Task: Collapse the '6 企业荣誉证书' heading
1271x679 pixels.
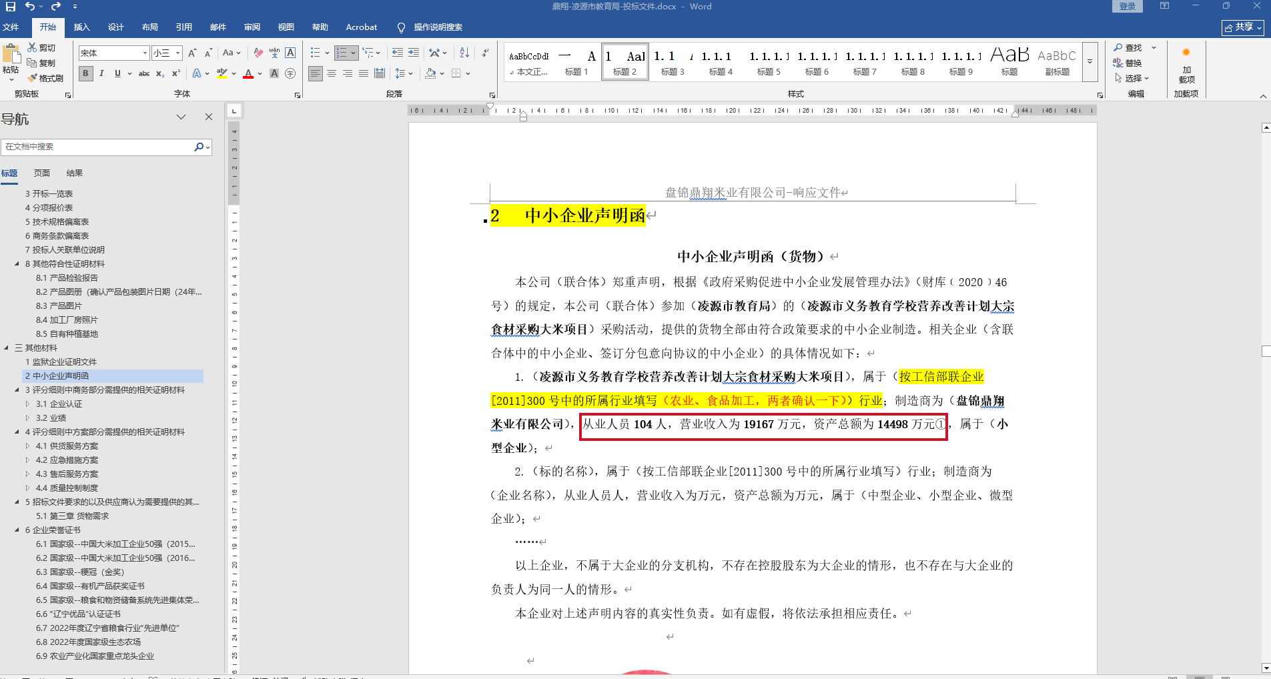Action: point(17,530)
